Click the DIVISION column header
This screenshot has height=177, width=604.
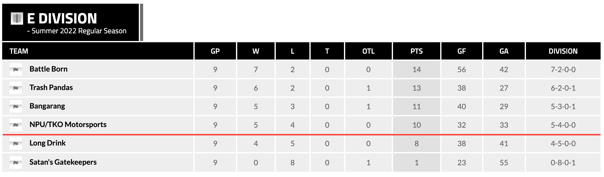(563, 51)
